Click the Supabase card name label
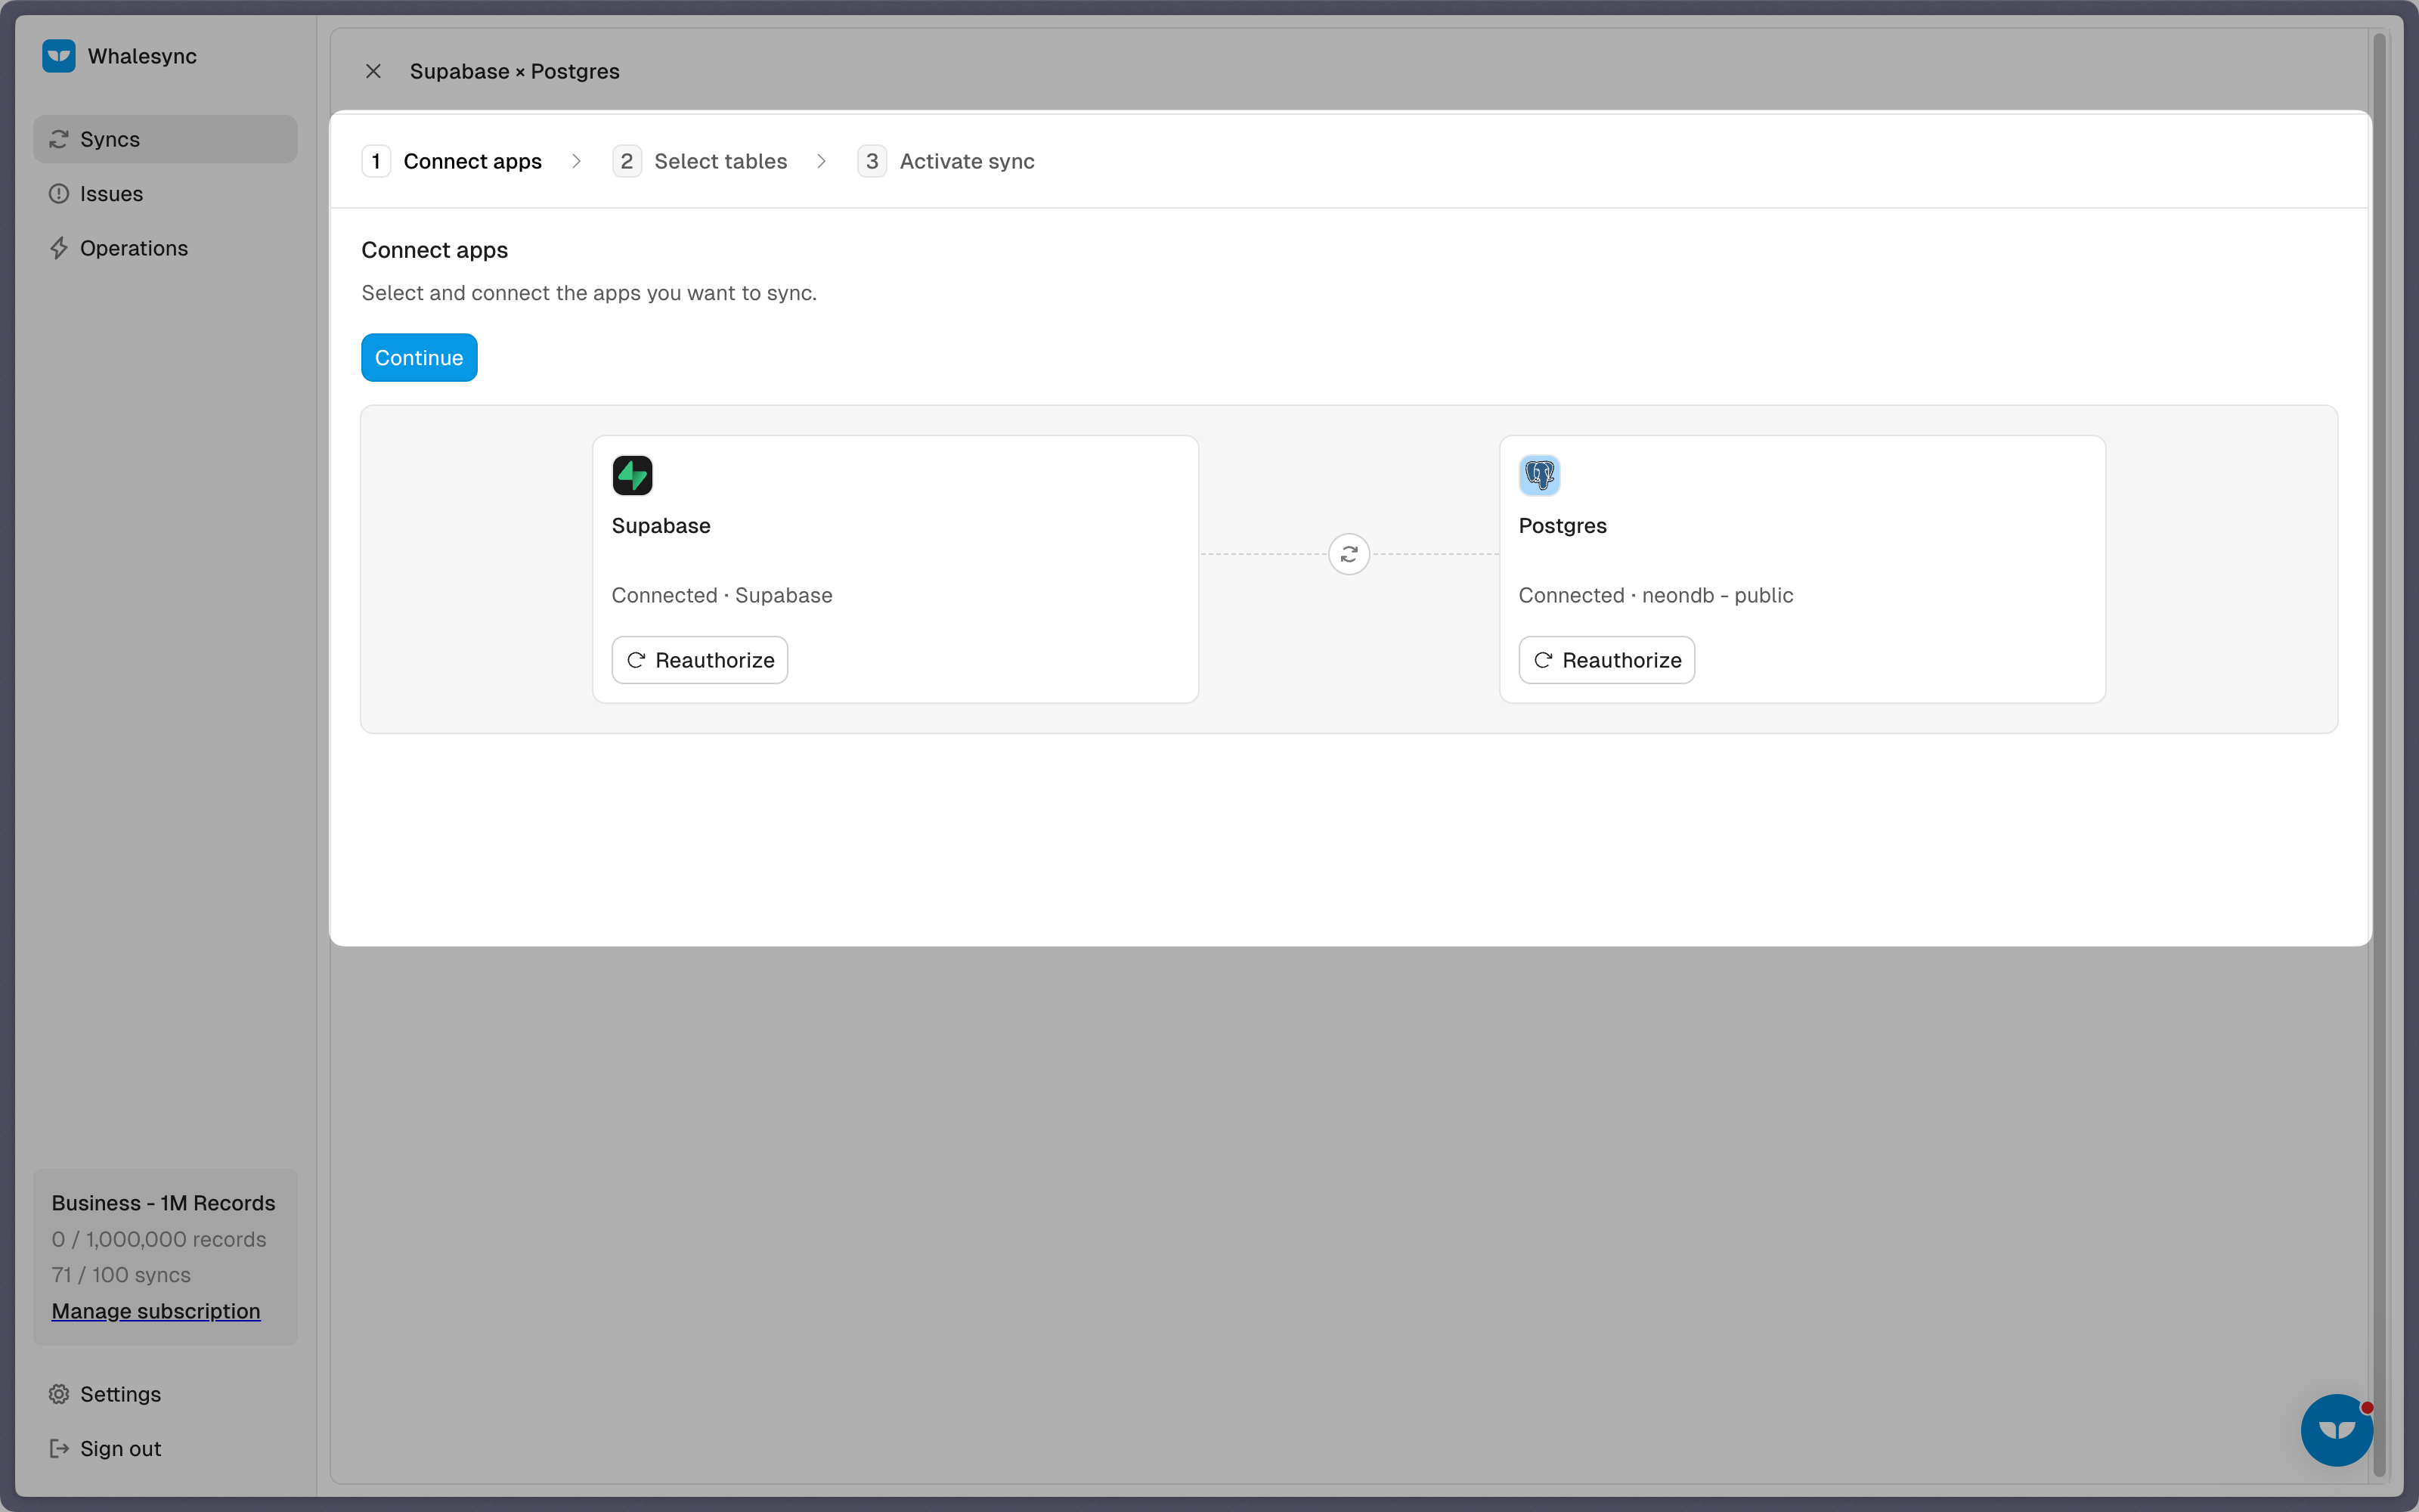Viewport: 2419px width, 1512px height. click(x=661, y=526)
